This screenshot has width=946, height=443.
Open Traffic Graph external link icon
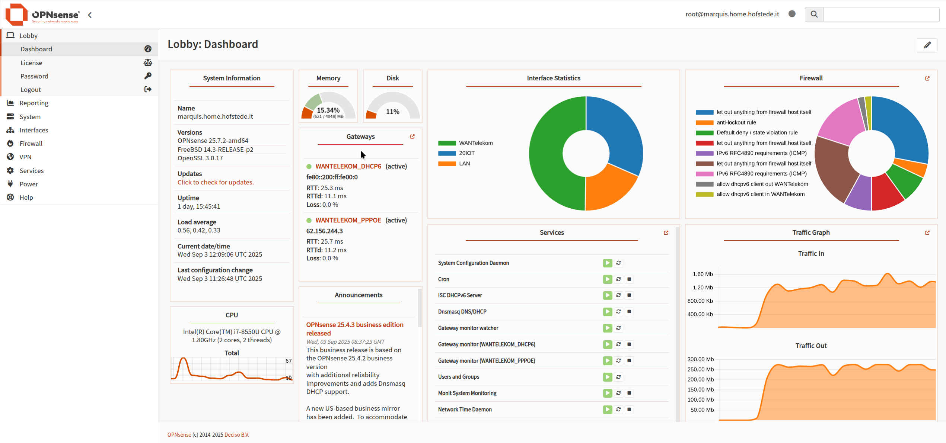[x=927, y=233]
